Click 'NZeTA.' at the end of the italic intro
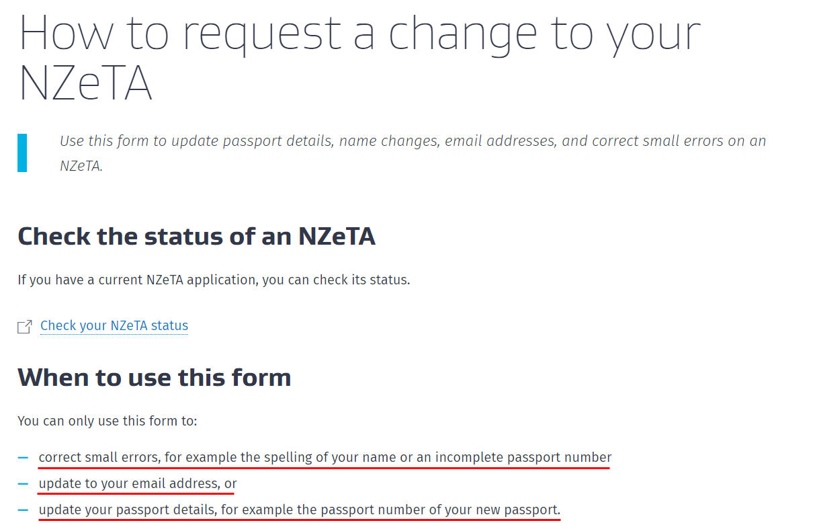The width and height of the screenshot is (817, 525). click(81, 166)
